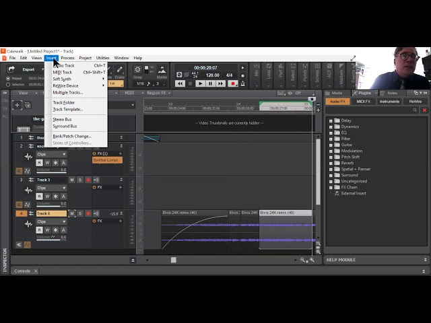Click the Marks icon in Snap module
Viewport: 431px width, 323px height.
pos(162,70)
